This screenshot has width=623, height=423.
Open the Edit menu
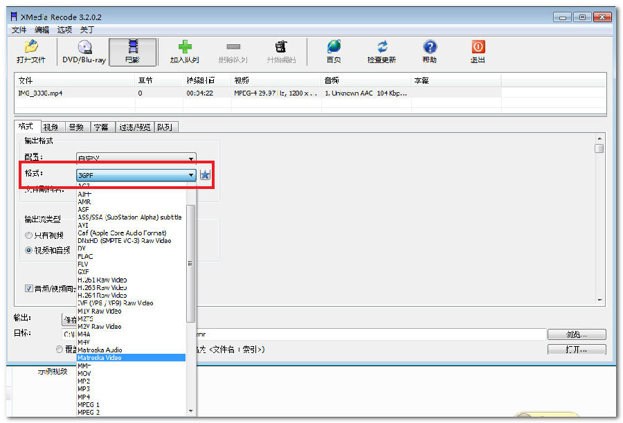pos(42,30)
